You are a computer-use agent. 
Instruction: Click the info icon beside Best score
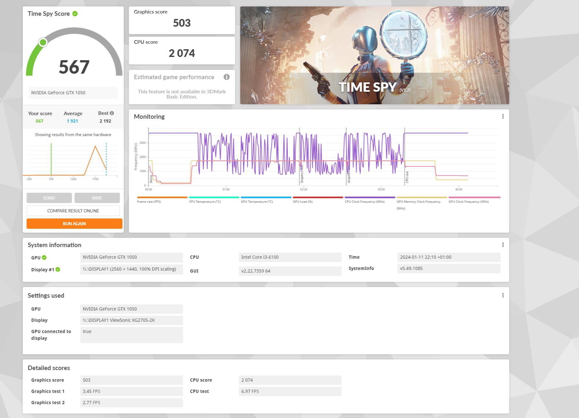(x=112, y=113)
